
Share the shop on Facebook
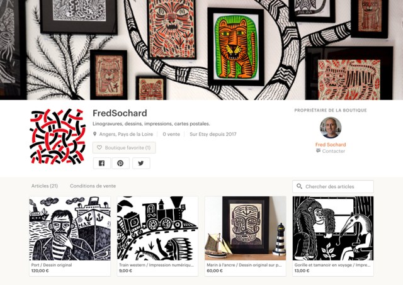pos(102,164)
